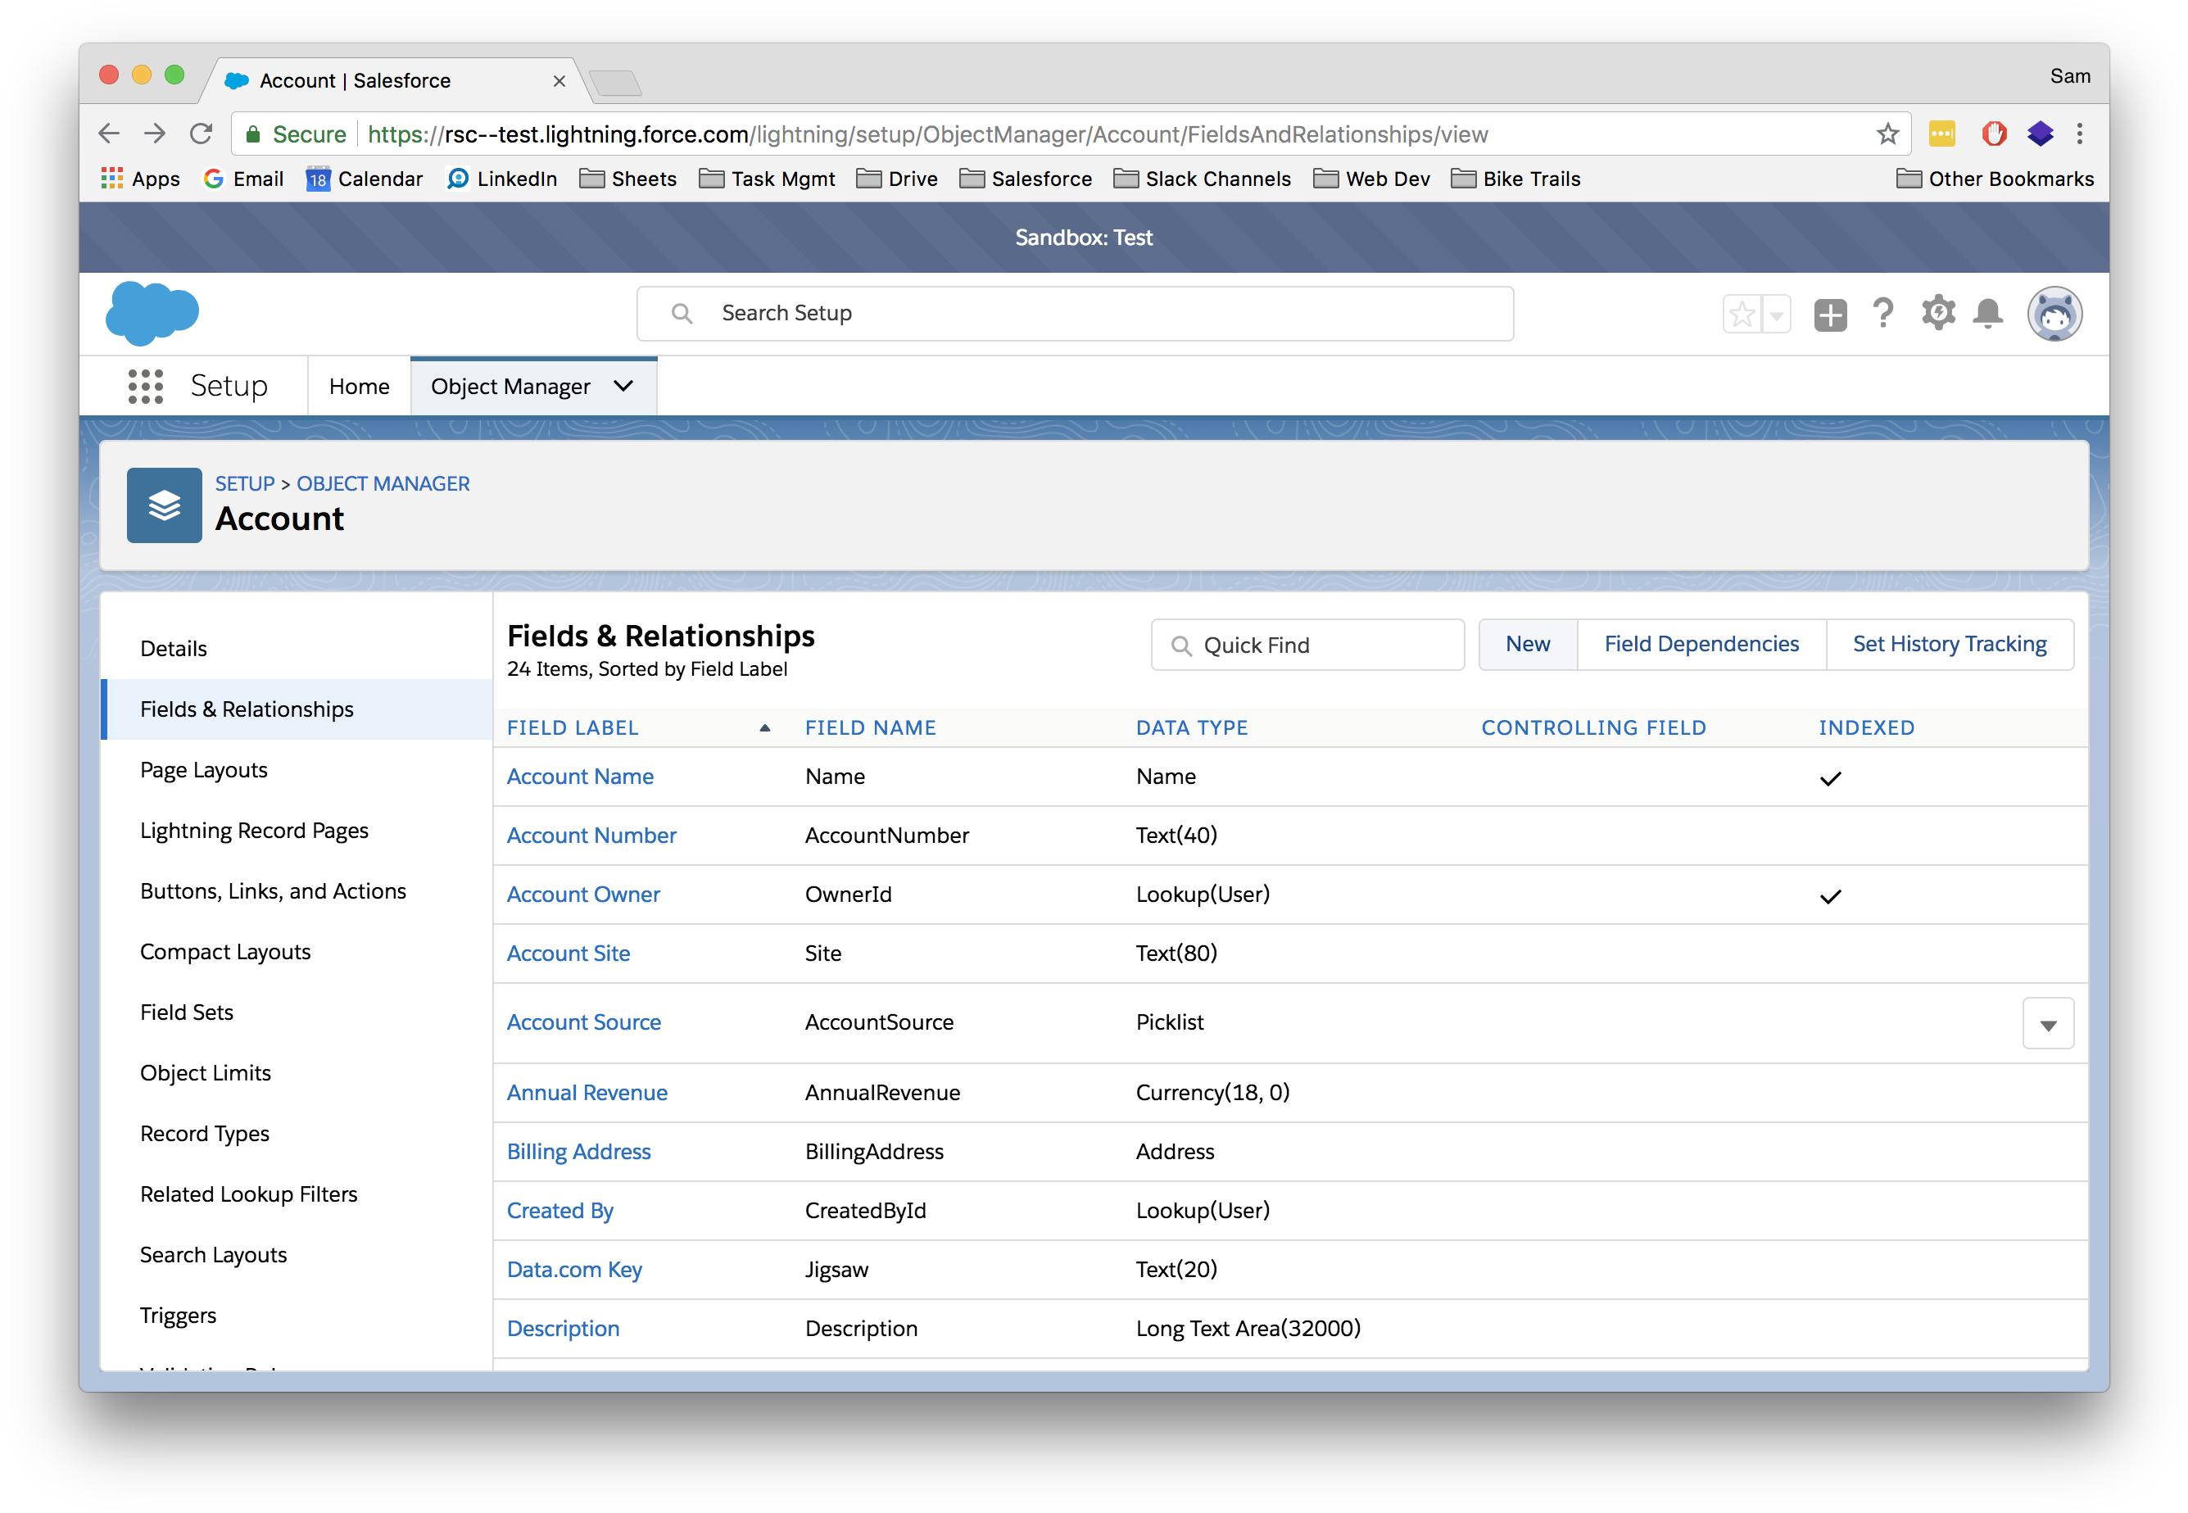Image resolution: width=2188 pixels, height=1513 pixels.
Task: Focus the Quick Find input field
Action: click(1307, 646)
